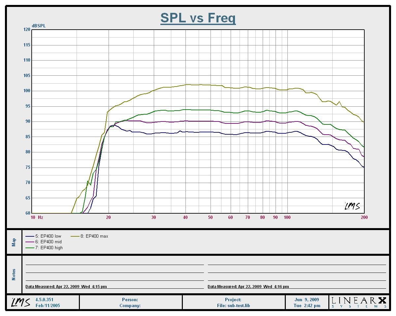Click the 'Data Measured' 4:16 pm text
Screen dimensions: 396x316
[248, 287]
